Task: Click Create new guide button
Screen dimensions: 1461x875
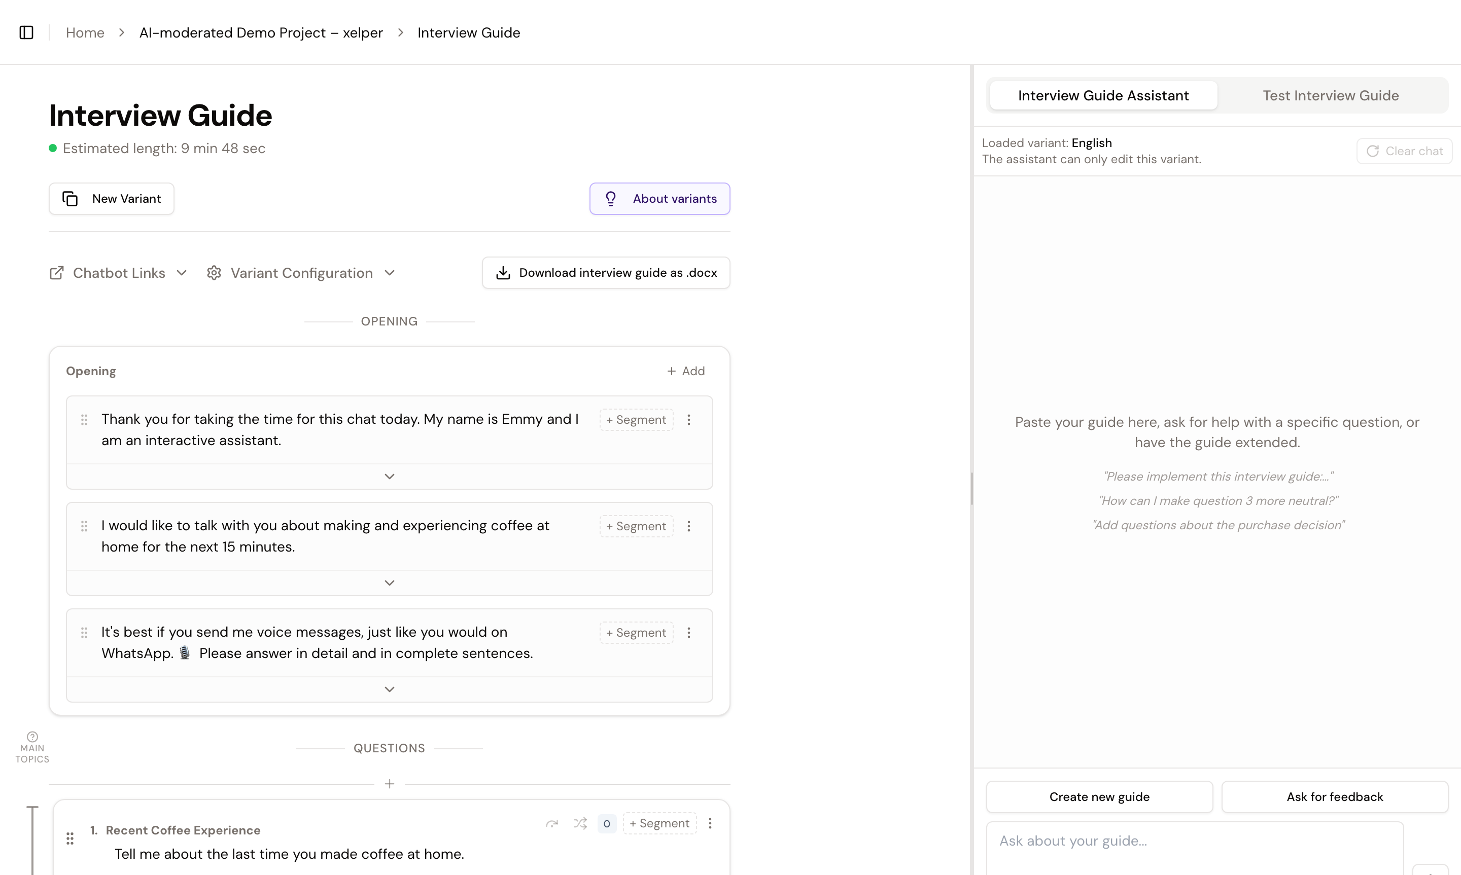Action: (1099, 796)
